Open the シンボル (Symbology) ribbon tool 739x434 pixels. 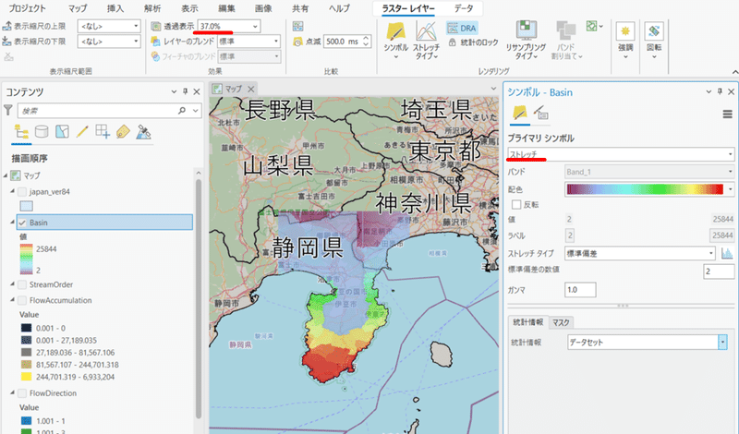395,40
